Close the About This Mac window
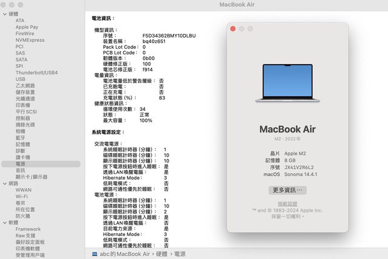Image resolution: width=388 pixels, height=259 pixels. pyautogui.click(x=232, y=28)
